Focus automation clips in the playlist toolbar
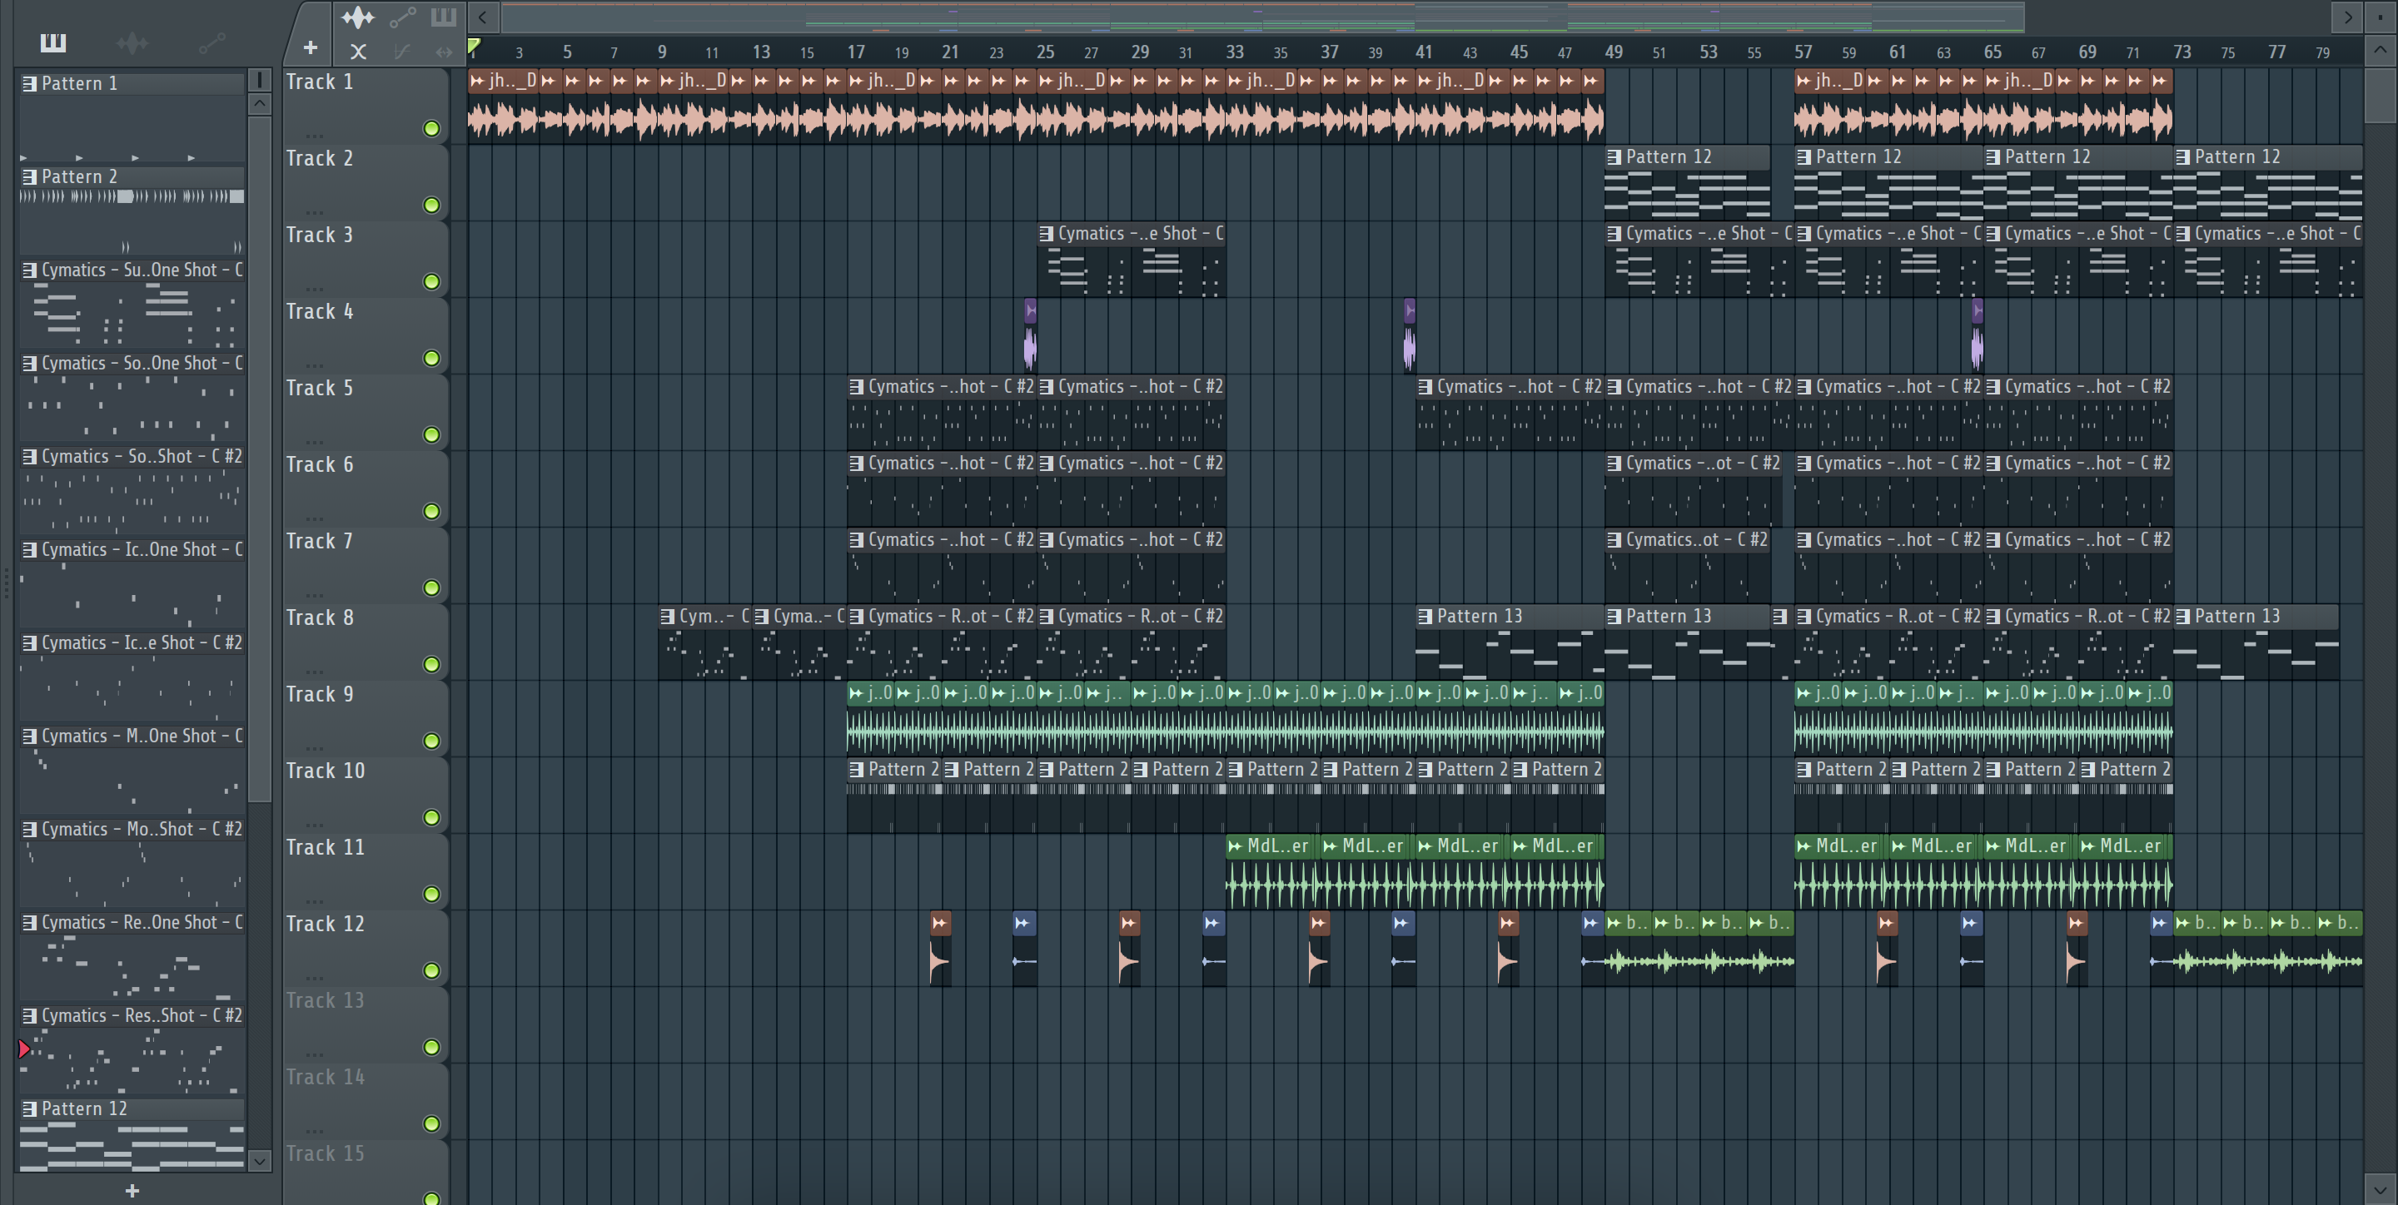The image size is (2398, 1205). tap(402, 17)
